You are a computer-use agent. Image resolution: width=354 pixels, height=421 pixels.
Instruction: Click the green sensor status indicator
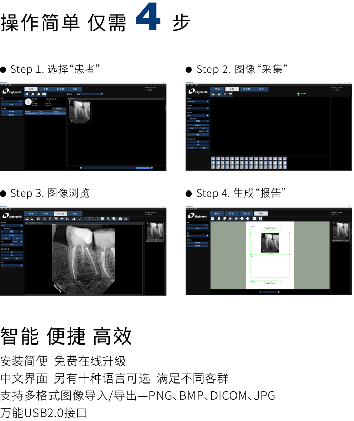click(x=298, y=94)
